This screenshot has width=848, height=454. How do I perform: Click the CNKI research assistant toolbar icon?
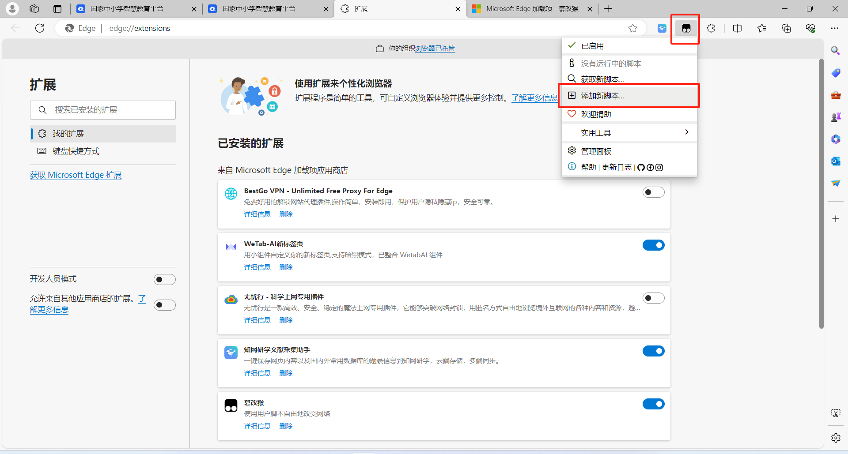(662, 28)
